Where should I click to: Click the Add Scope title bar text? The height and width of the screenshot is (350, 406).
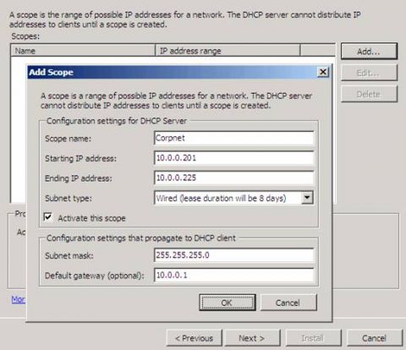[x=51, y=72]
